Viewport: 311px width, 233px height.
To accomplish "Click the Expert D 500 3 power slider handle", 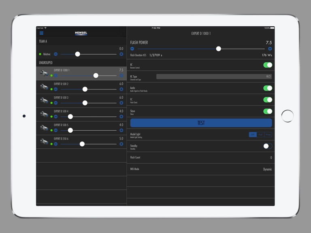I will [85, 103].
